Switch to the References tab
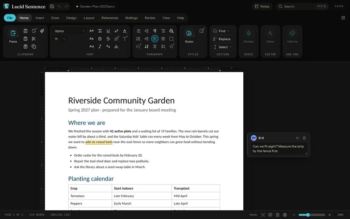 (110, 18)
